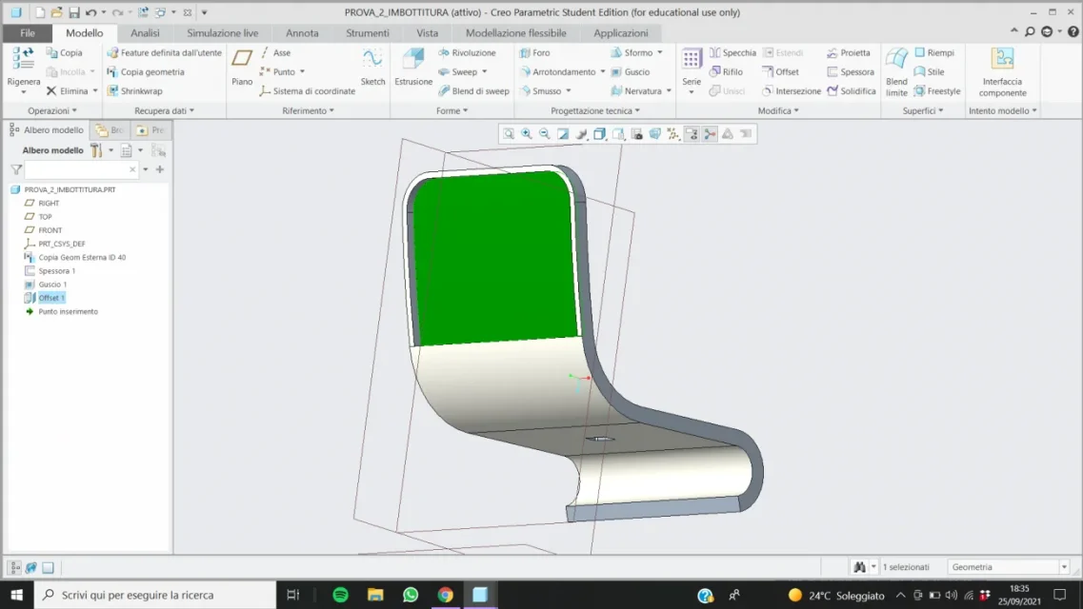The width and height of the screenshot is (1083, 609).
Task: Open display style options in graphics toolbar
Action: [x=599, y=134]
